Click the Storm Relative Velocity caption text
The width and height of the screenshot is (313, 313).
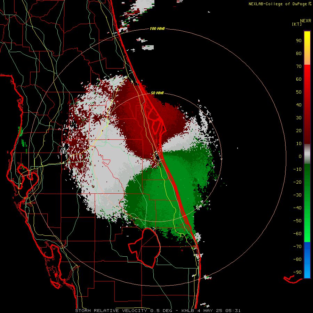158,311
